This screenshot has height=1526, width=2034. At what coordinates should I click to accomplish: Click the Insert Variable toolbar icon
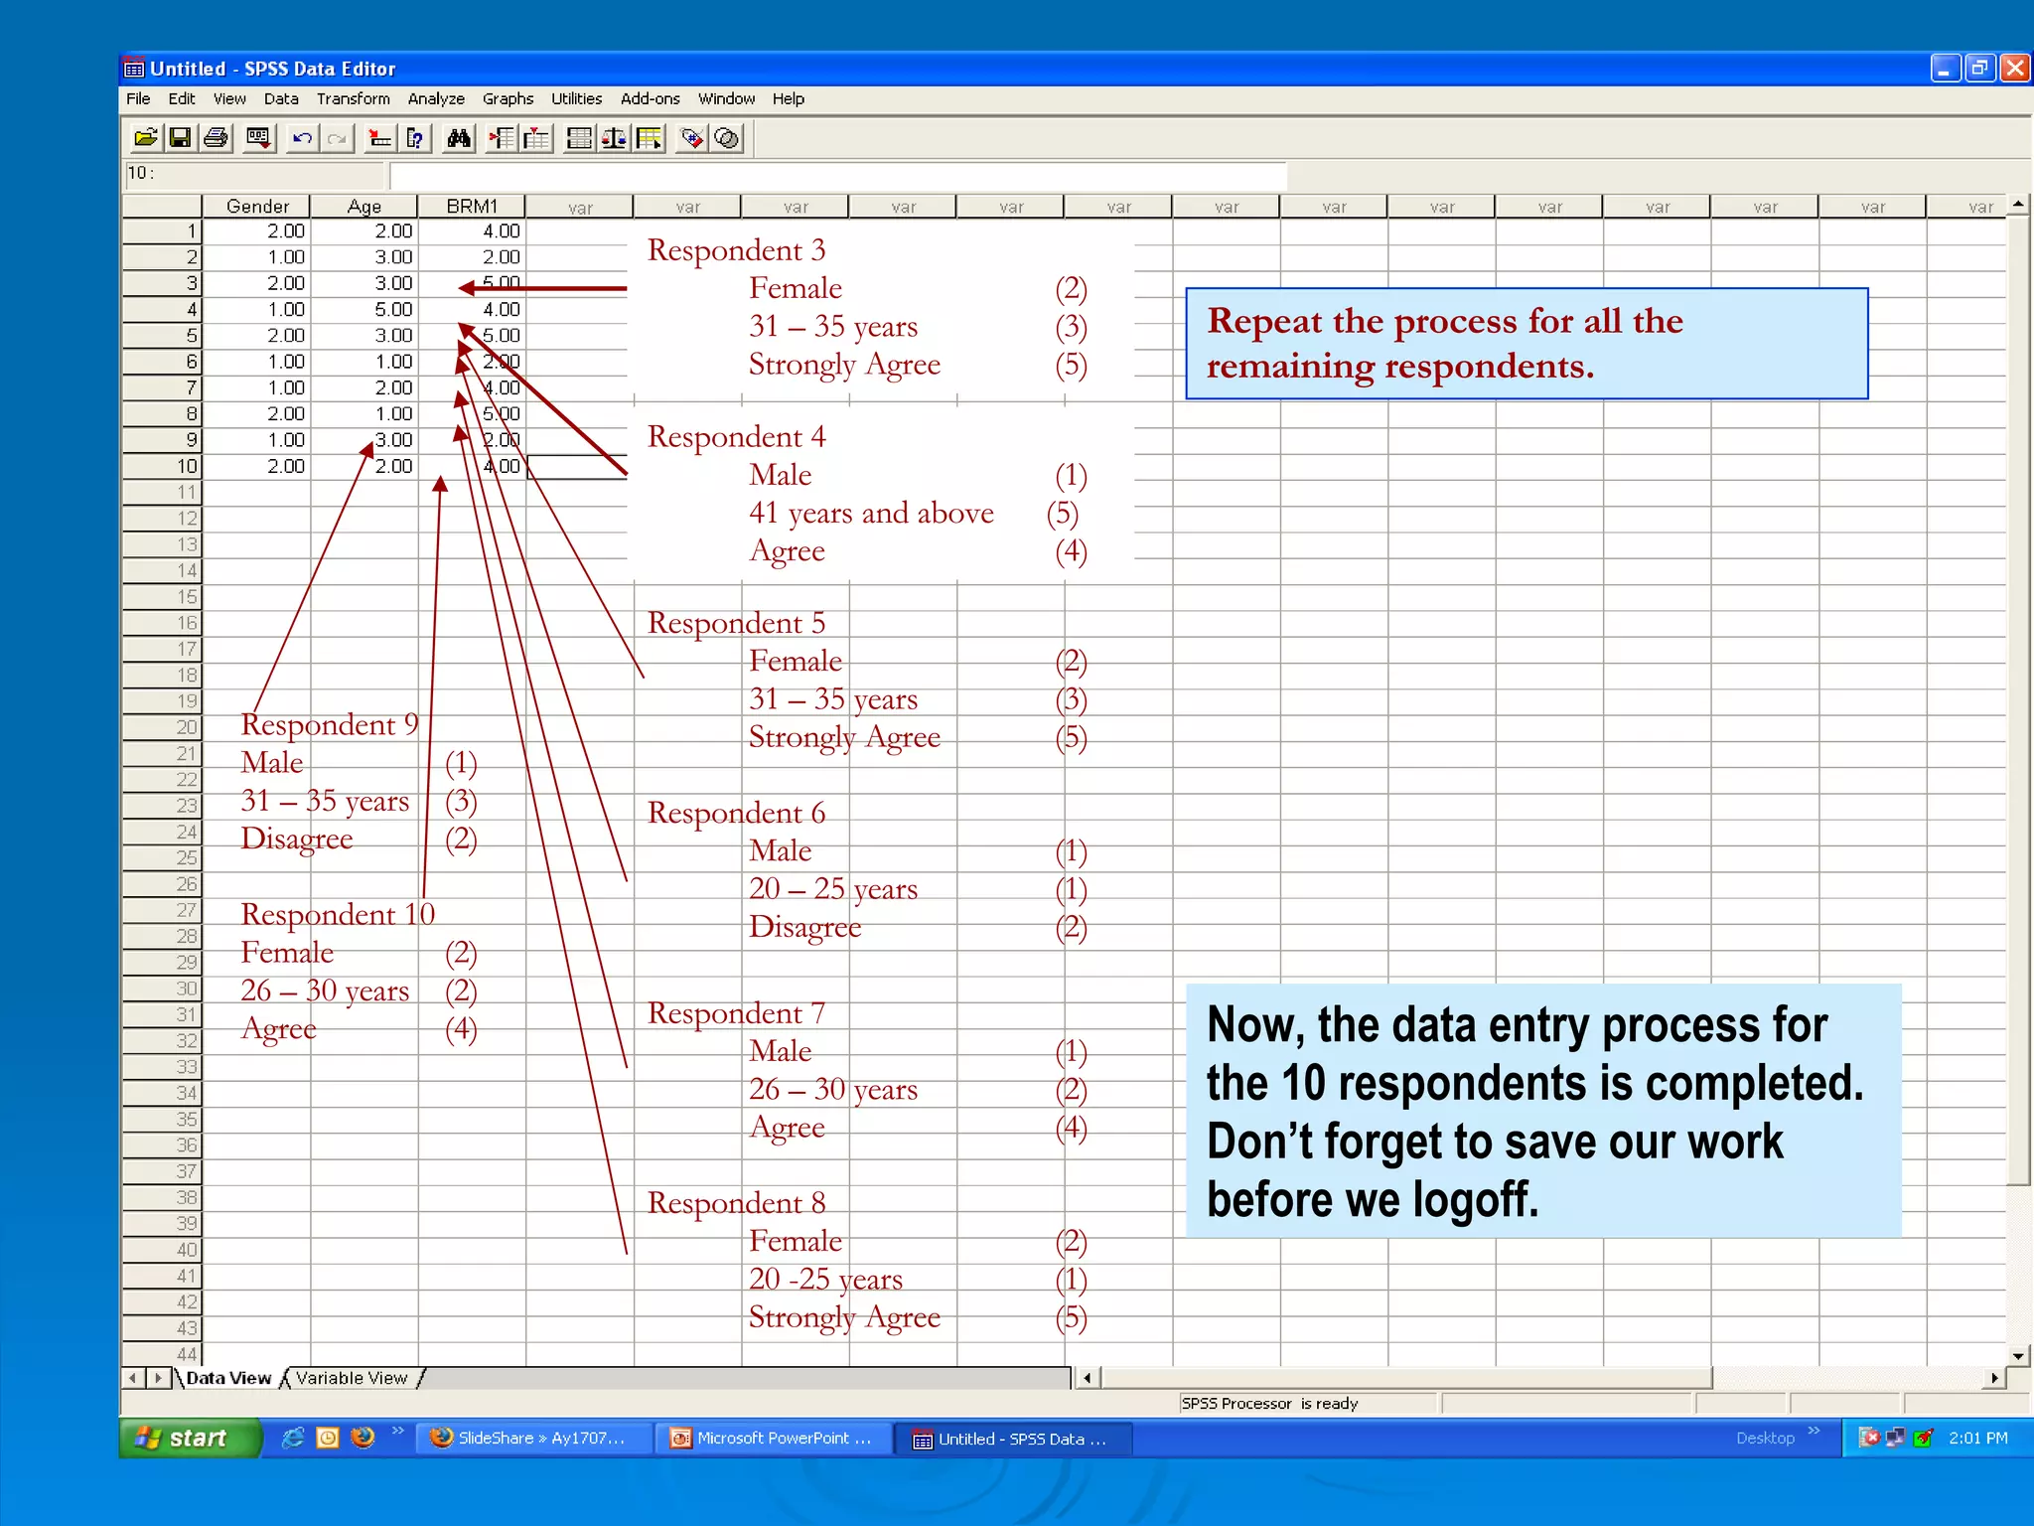(536, 138)
